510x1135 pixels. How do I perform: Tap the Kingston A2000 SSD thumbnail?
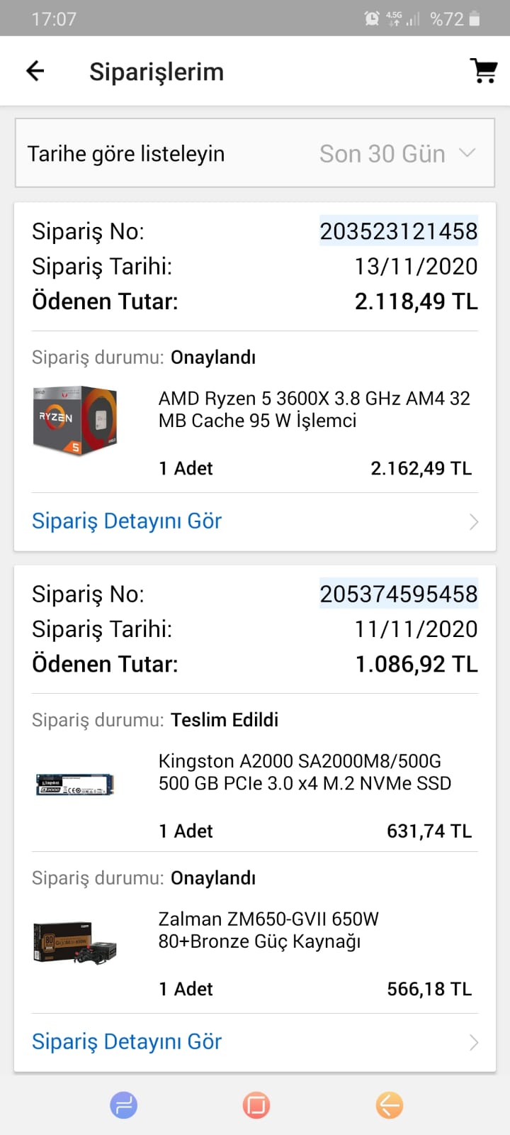pos(75,784)
